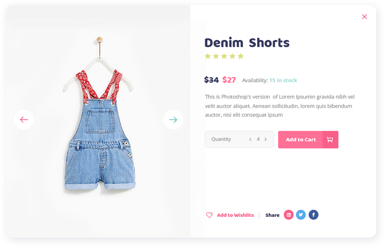Share product on Twitter
Image resolution: width=390 pixels, height=247 pixels.
coord(301,215)
